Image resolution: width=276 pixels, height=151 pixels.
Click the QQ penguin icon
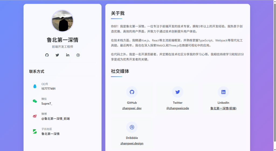(x=35, y=86)
